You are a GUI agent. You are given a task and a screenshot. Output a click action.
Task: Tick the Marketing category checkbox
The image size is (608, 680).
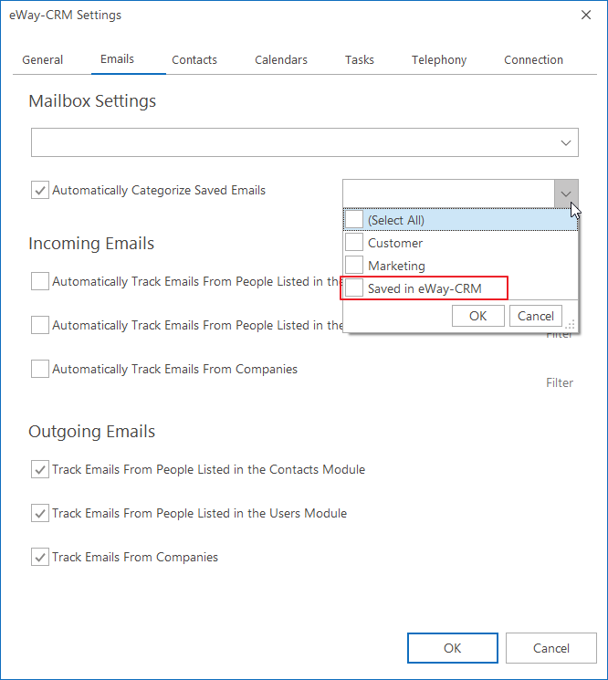354,265
